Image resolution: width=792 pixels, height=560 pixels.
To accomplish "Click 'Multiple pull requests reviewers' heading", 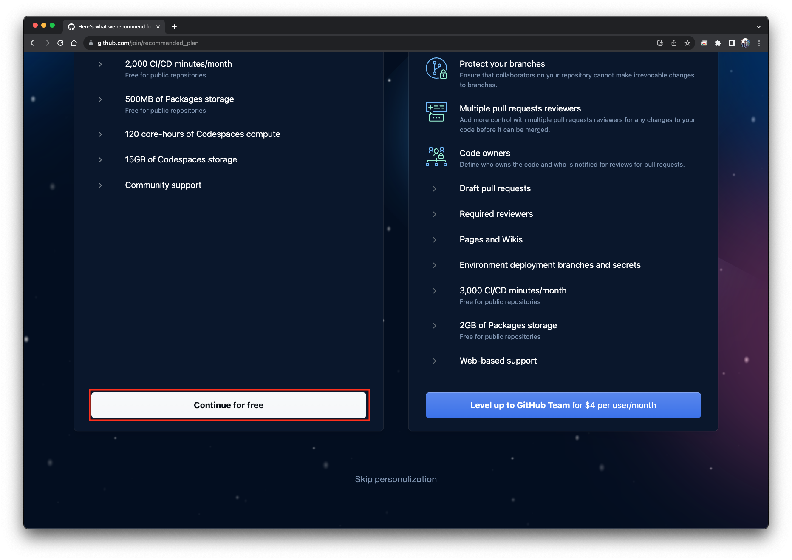I will click(x=520, y=108).
